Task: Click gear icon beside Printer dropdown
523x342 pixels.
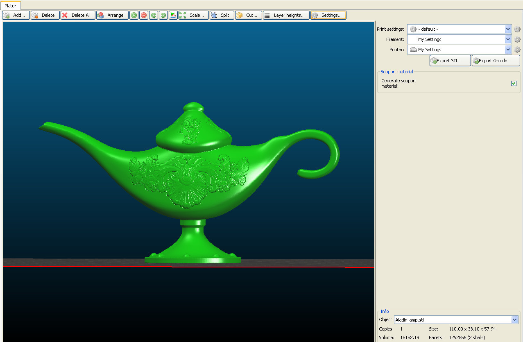Action: [x=517, y=50]
